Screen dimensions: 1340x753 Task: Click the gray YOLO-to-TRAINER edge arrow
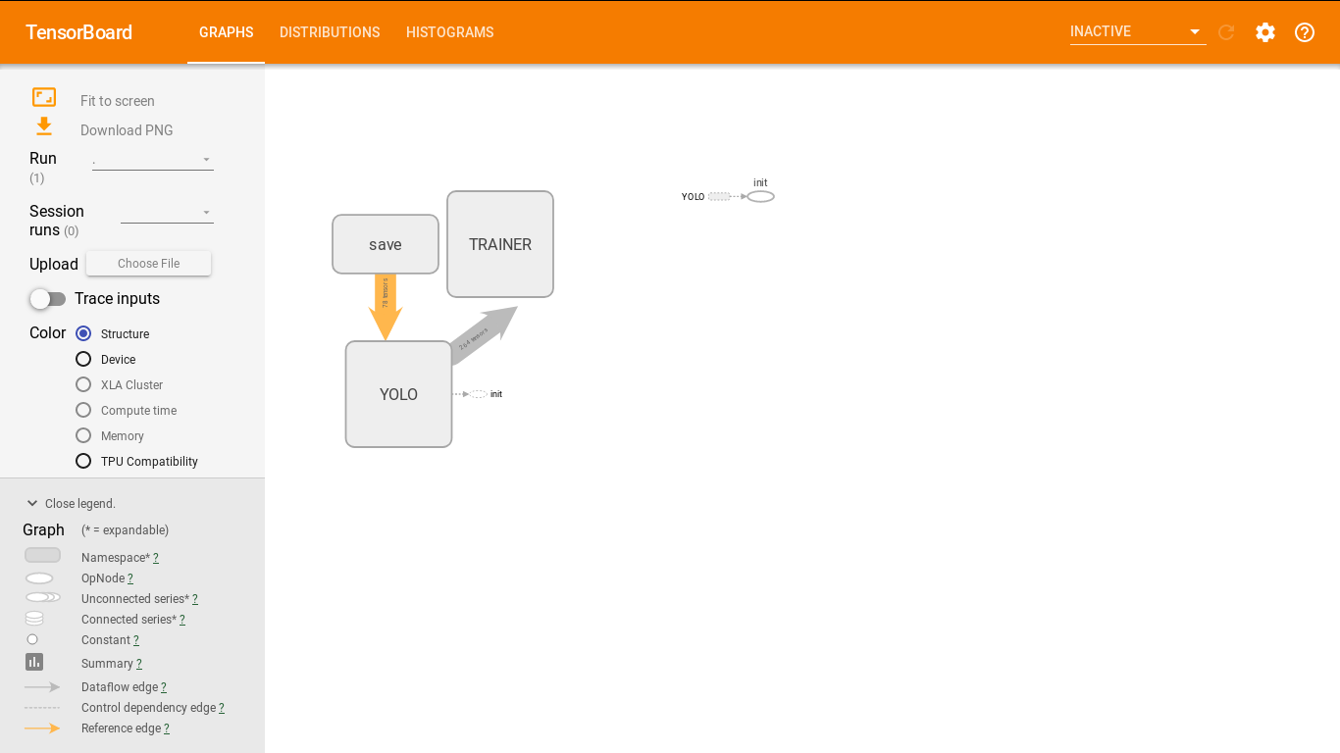485,335
